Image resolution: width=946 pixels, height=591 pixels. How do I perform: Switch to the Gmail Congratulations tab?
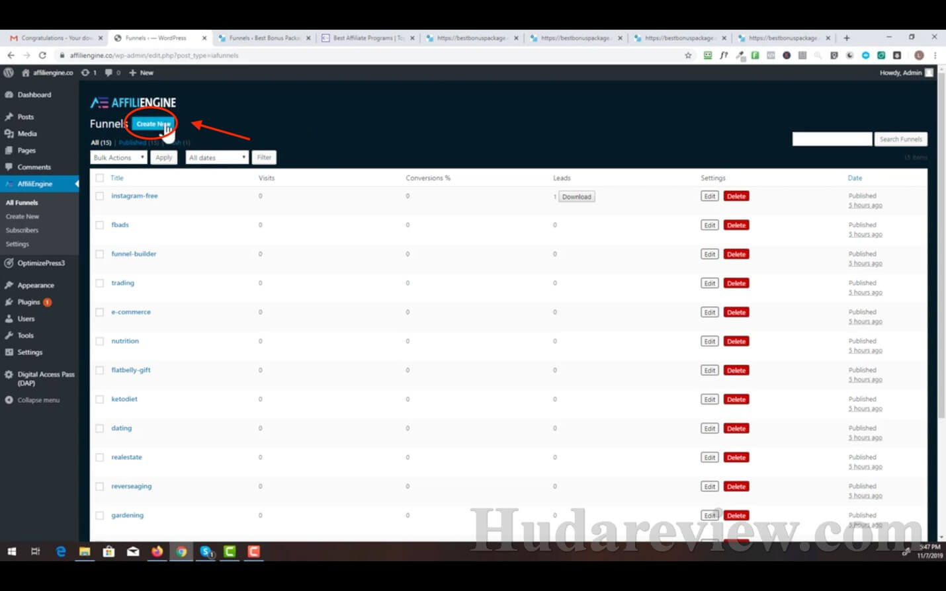tap(55, 38)
